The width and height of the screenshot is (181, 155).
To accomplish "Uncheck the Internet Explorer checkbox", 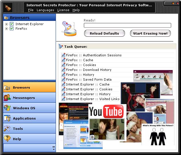I will point(11,24).
